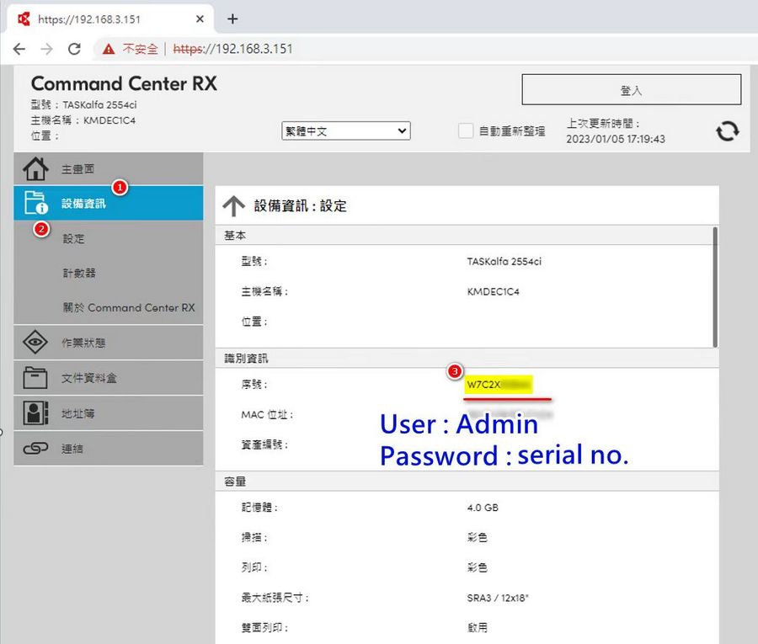The height and width of the screenshot is (644, 758).
Task: Open the 地址簿 menu item
Action: (109, 413)
